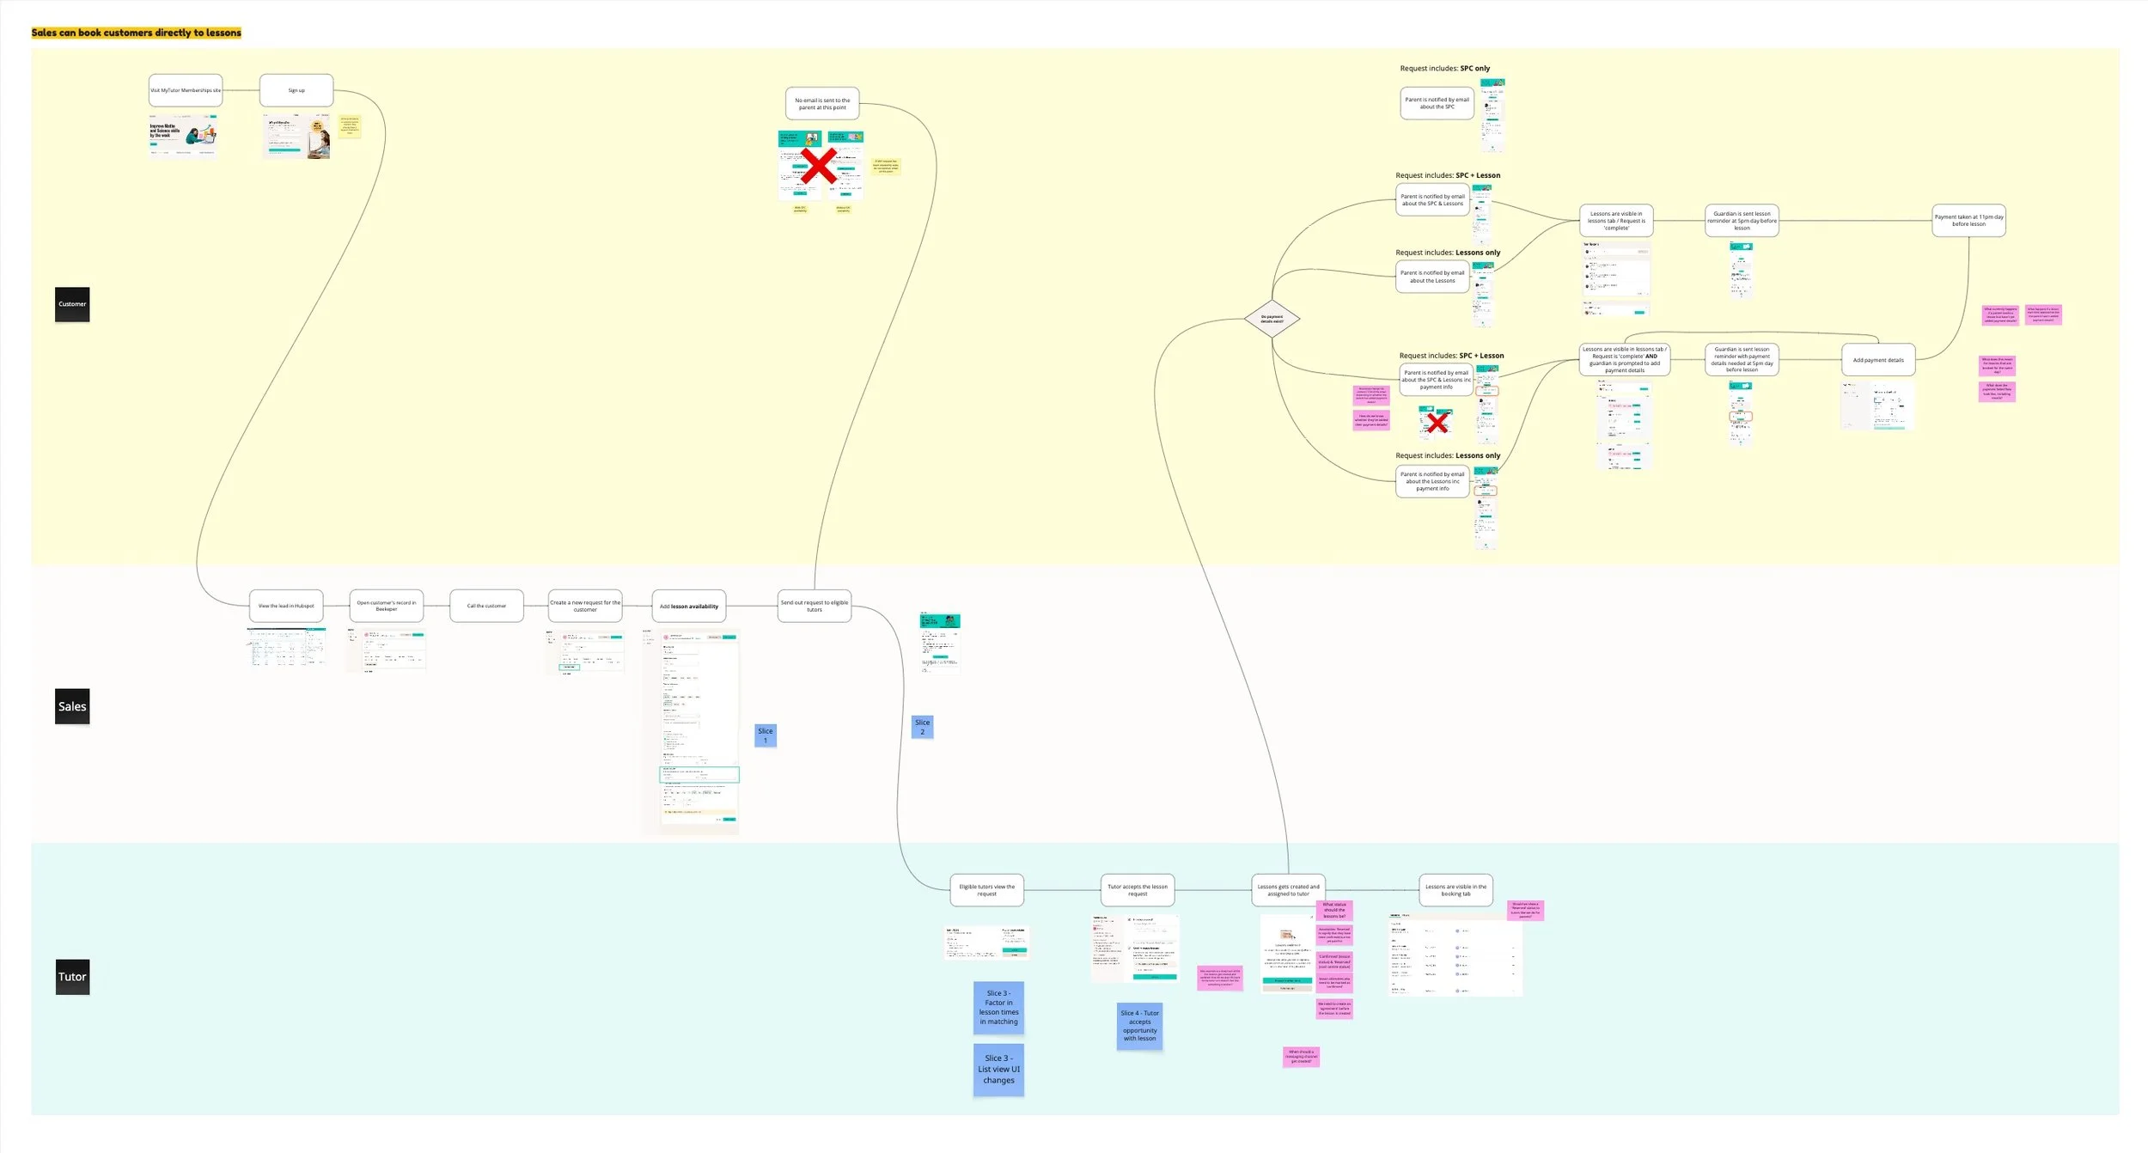2148x1153 pixels.
Task: Select the 'Call the customer' node
Action: point(486,606)
